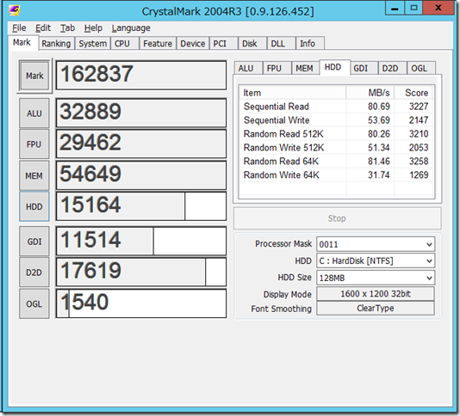Start the D2D benchmark button

click(x=34, y=272)
